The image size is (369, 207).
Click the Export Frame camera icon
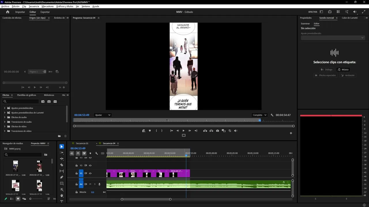pyautogui.click(x=217, y=131)
